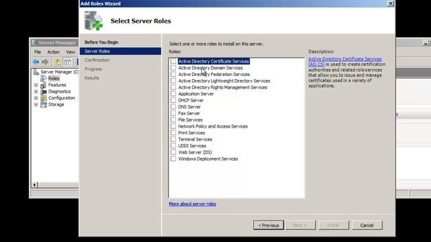Click the Features node icon in tree

(x=43, y=85)
